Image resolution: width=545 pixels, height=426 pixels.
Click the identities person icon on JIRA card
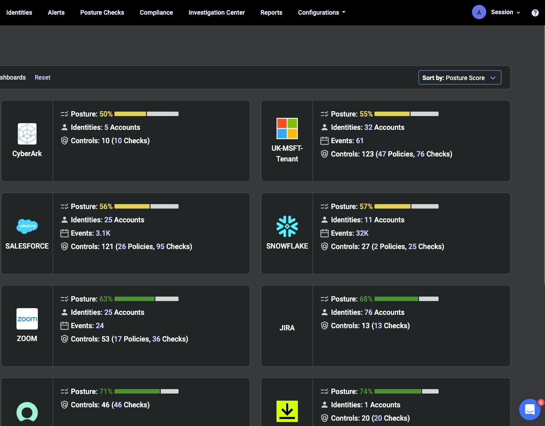click(x=325, y=312)
